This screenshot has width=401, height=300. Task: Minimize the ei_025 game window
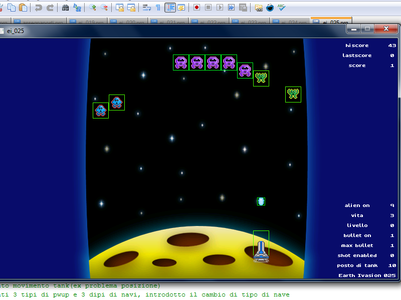(354, 29)
